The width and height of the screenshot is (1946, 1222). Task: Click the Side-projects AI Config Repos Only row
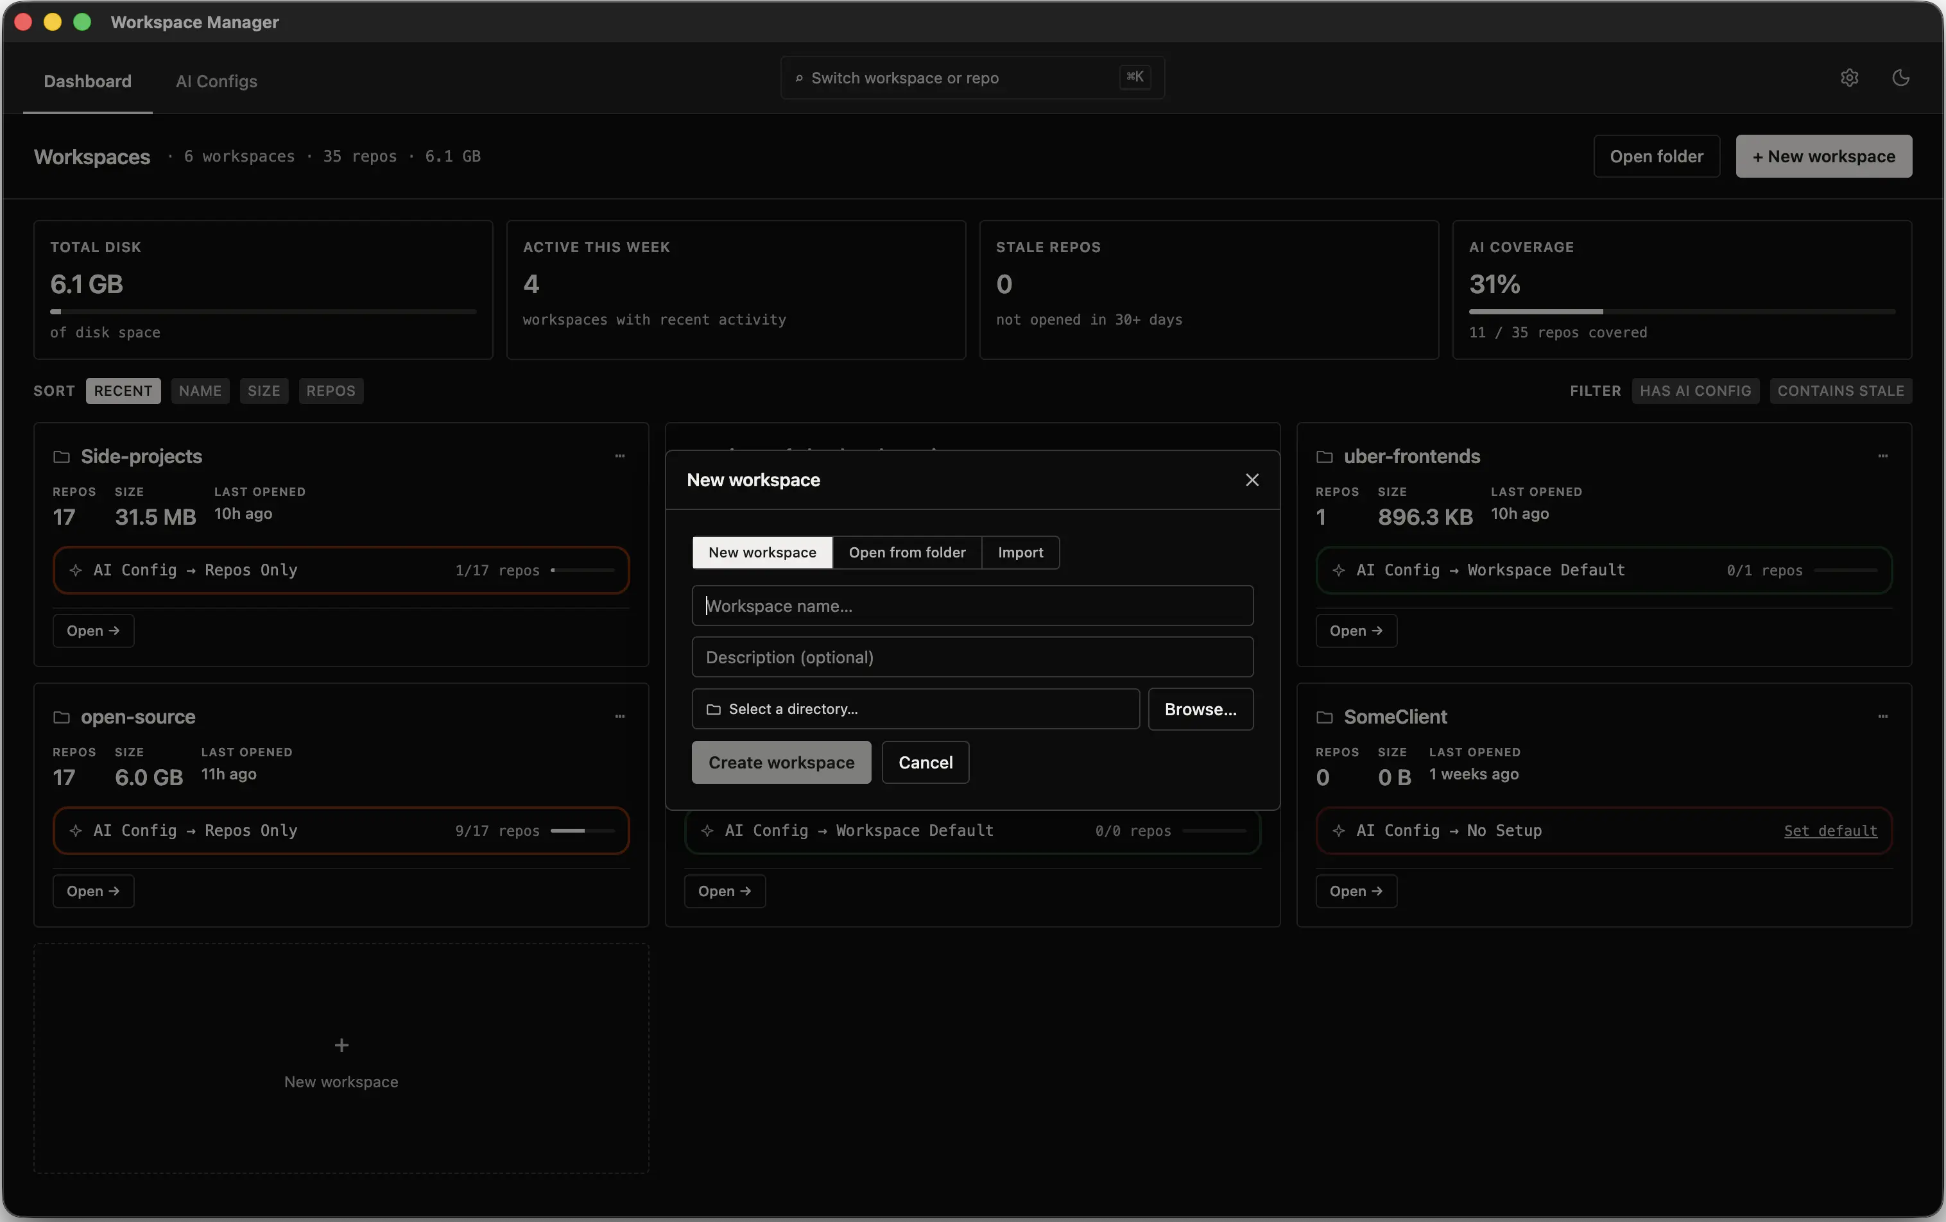pyautogui.click(x=341, y=570)
